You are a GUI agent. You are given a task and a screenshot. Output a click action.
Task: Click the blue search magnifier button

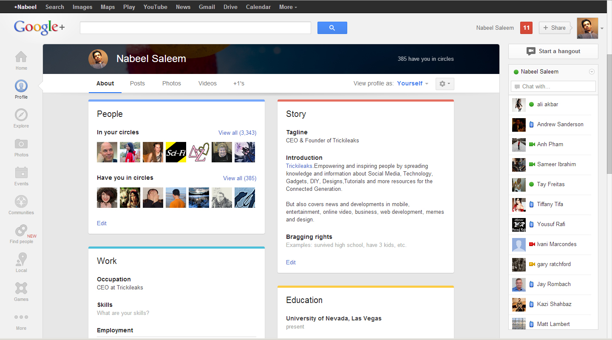point(332,28)
